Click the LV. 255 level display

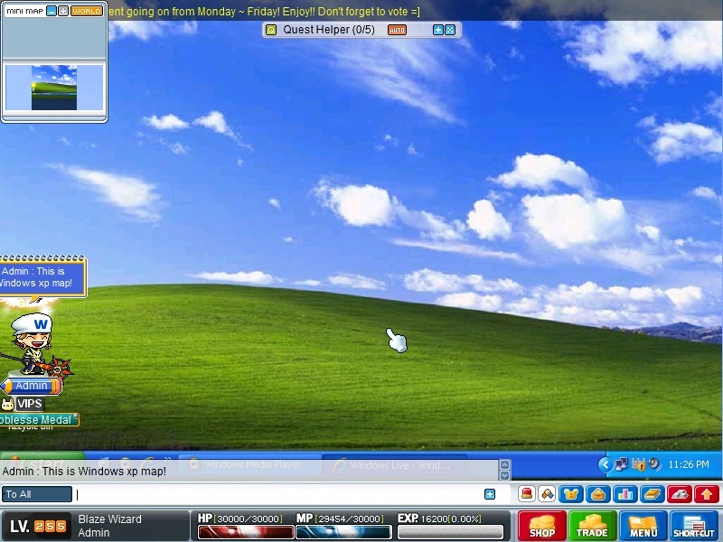point(38,526)
